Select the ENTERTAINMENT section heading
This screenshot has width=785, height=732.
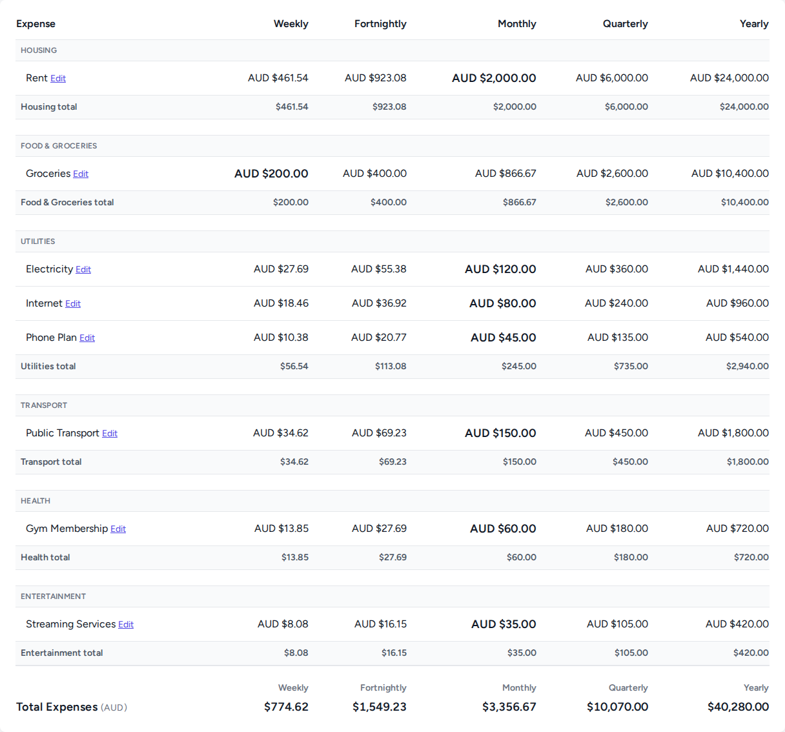[54, 596]
